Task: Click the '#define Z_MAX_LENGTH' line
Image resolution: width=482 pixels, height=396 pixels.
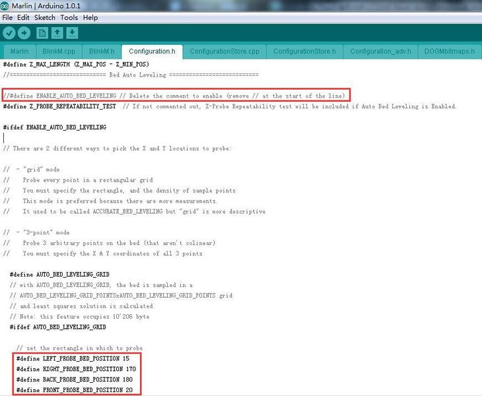Action: coord(76,64)
